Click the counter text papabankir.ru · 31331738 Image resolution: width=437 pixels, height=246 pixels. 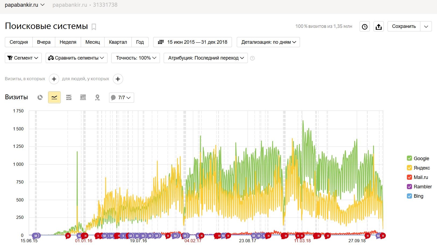(85, 5)
